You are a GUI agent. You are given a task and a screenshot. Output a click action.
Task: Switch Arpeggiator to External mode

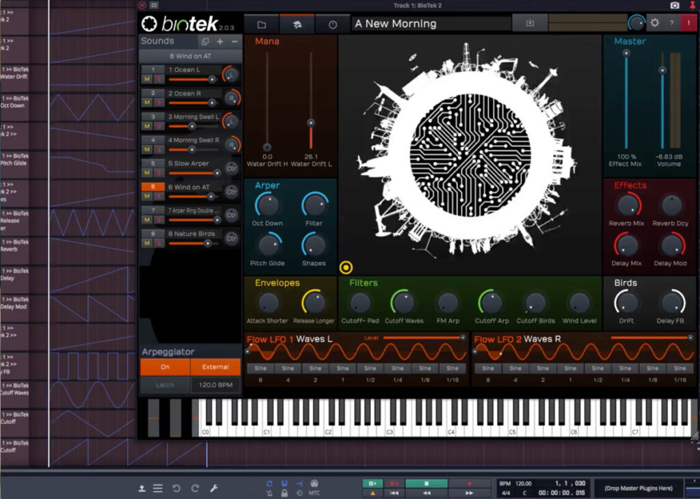coord(215,367)
